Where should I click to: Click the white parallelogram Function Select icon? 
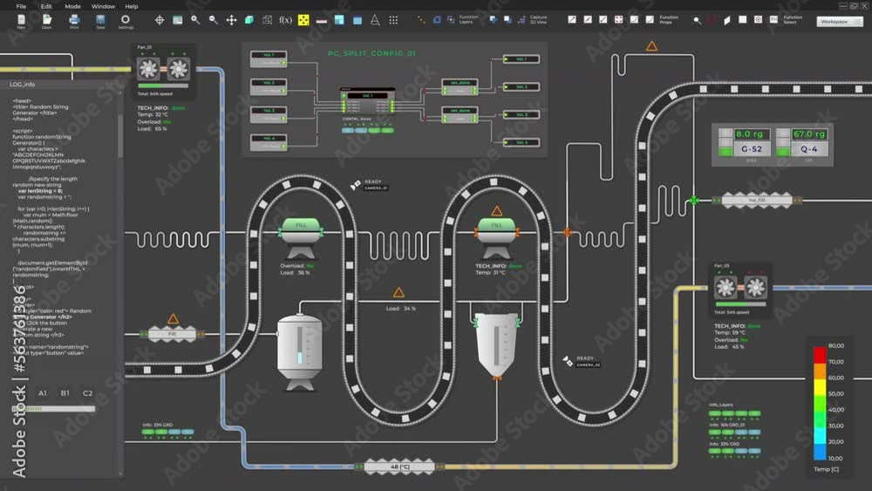click(x=727, y=20)
